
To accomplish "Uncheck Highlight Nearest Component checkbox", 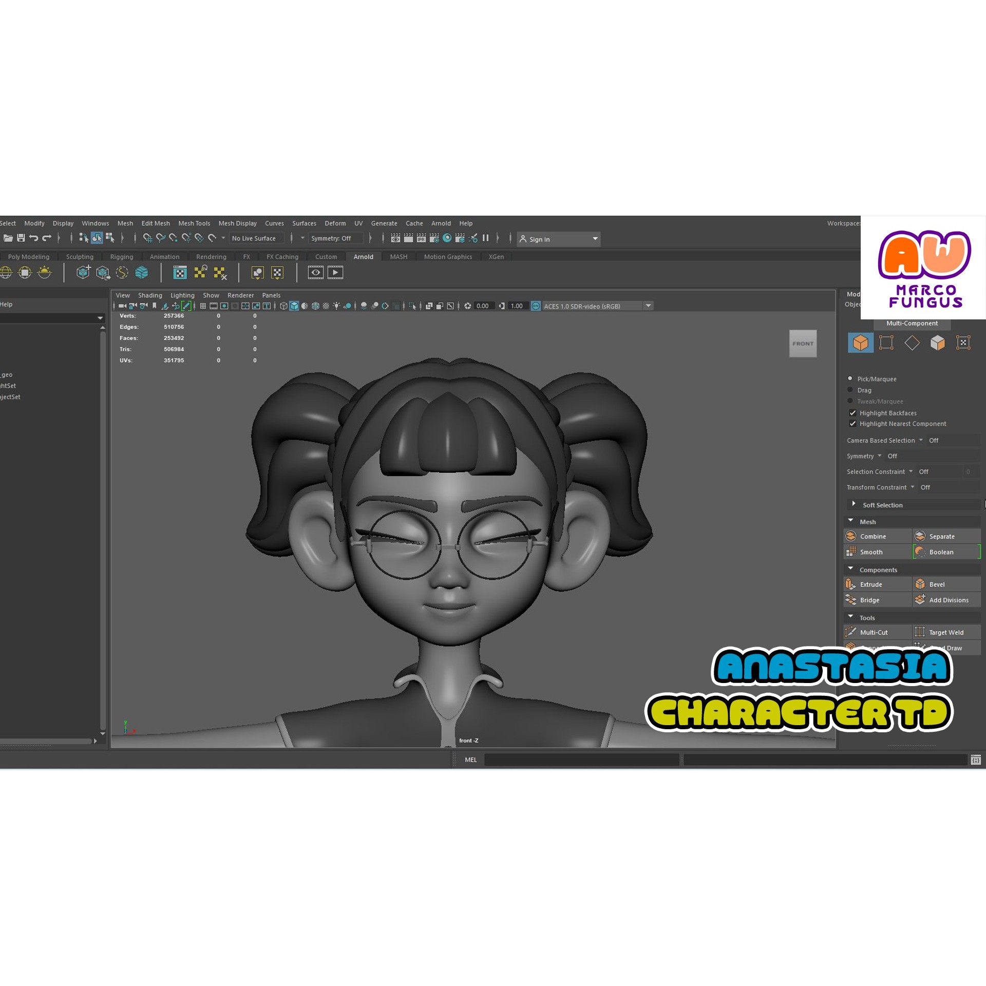I will coord(853,424).
